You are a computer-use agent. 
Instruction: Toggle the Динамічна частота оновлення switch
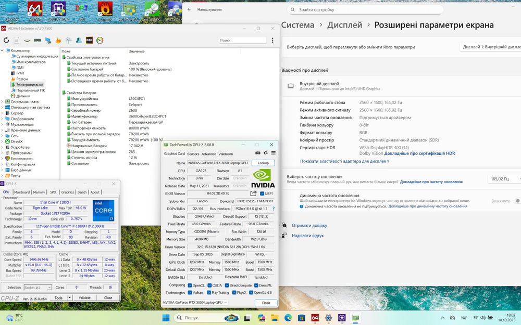[518, 201]
